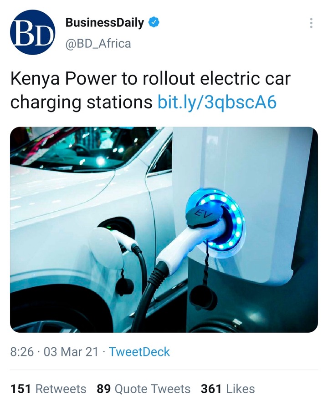Open the three-dot more options menu
This screenshot has height=401, width=328.
311,23
